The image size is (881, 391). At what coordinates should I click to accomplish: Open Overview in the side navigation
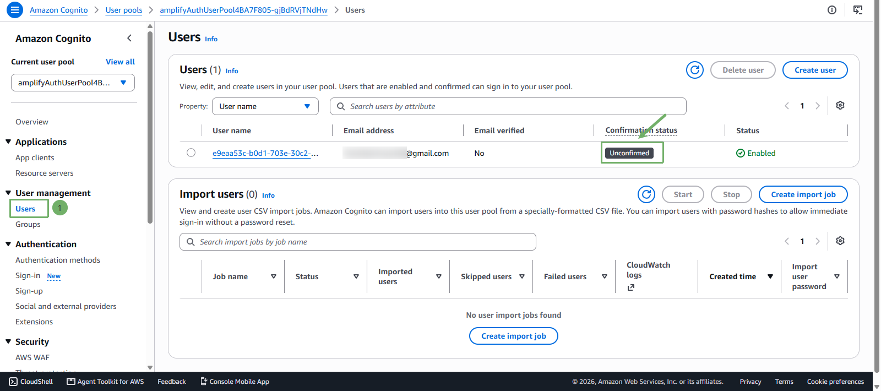tap(32, 122)
